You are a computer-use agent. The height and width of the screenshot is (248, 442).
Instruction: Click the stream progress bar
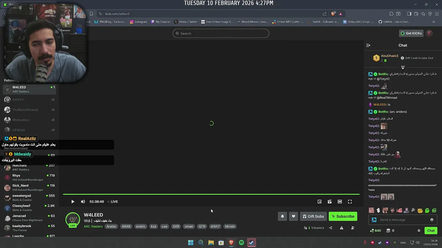pos(211,195)
